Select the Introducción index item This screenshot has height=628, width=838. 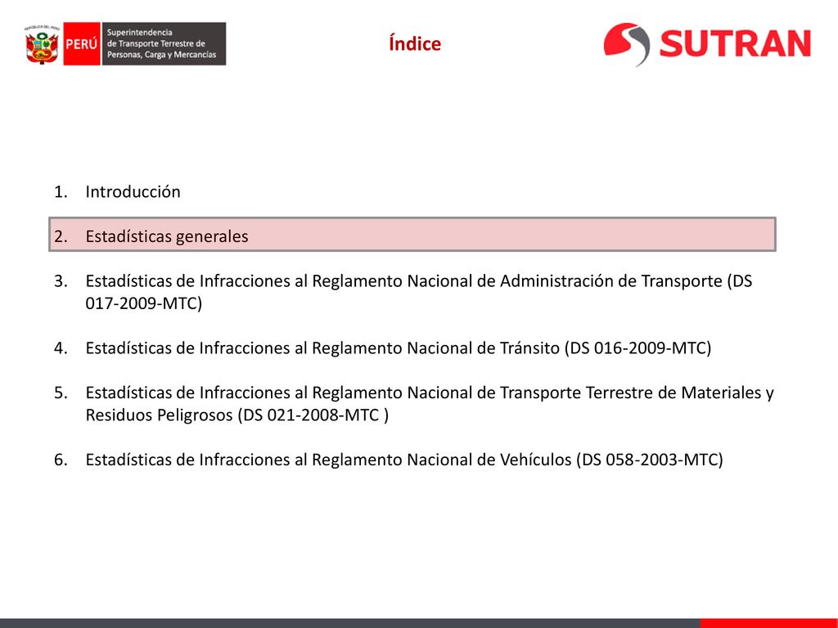117,191
